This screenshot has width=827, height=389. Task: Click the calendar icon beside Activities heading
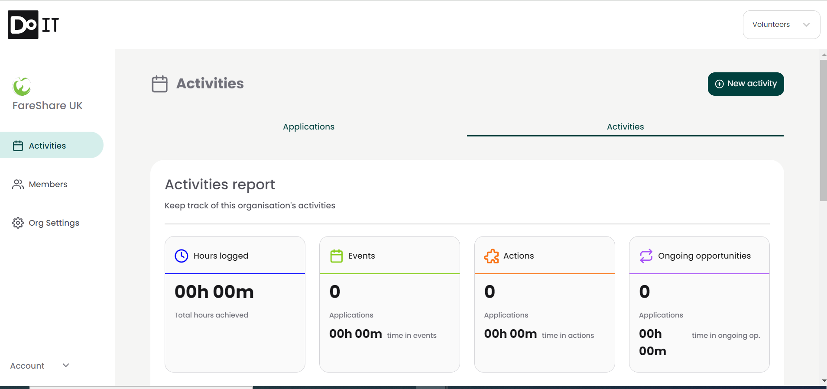point(159,84)
